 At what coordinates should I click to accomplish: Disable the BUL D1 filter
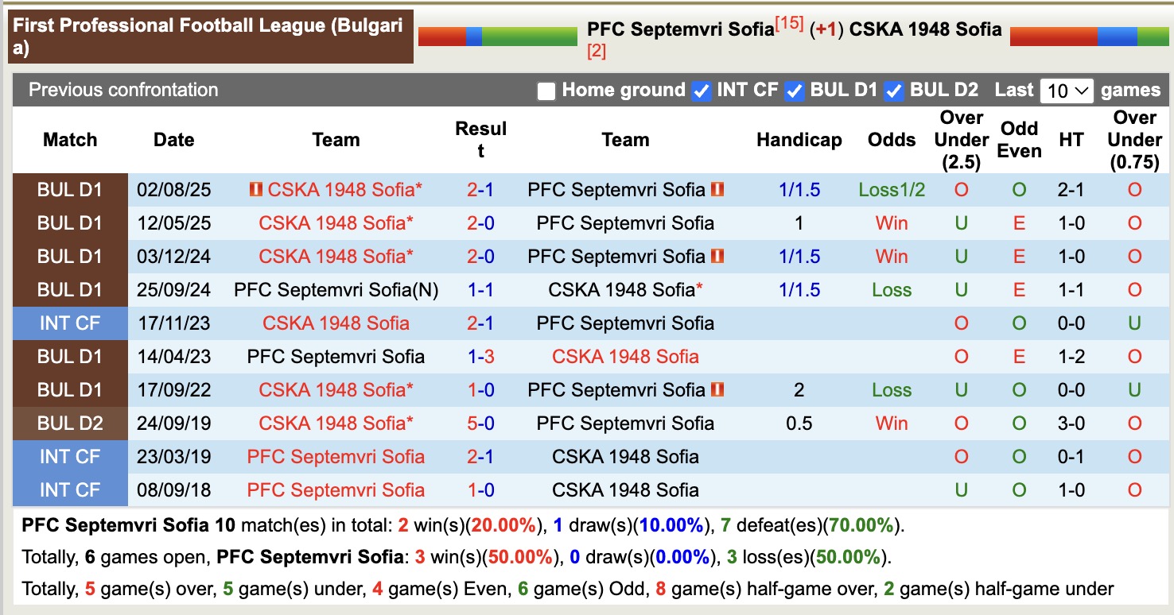coord(795,91)
